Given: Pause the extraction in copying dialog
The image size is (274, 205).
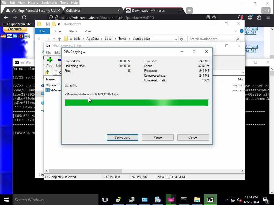Looking at the screenshot, I should pyautogui.click(x=158, y=137).
